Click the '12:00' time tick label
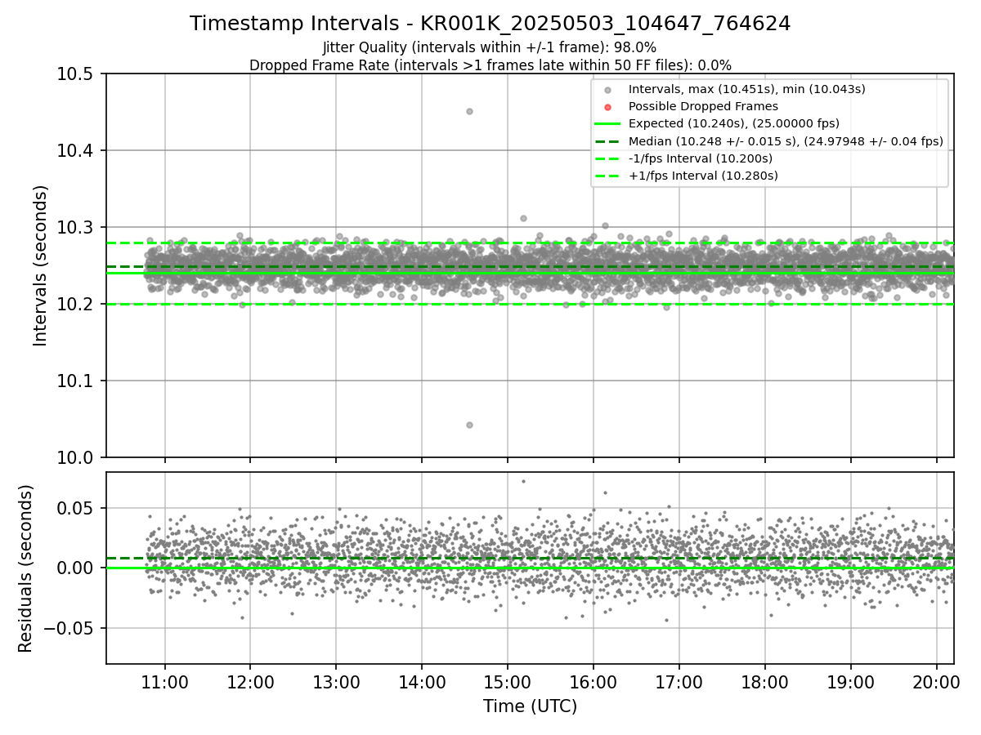981x735 pixels. coord(250,681)
